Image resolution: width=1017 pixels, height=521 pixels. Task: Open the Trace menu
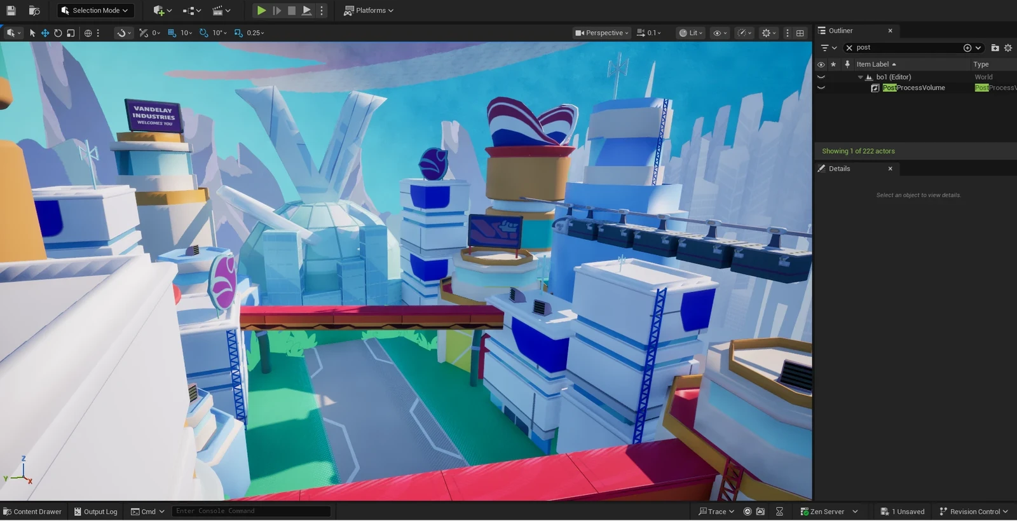pos(716,511)
